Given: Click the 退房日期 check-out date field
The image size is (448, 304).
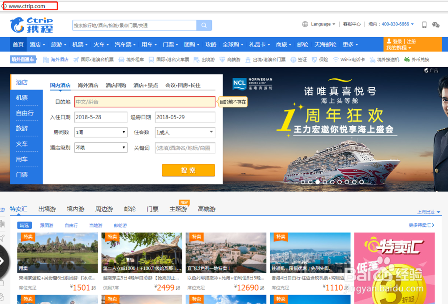Looking at the screenshot, I should [185, 117].
